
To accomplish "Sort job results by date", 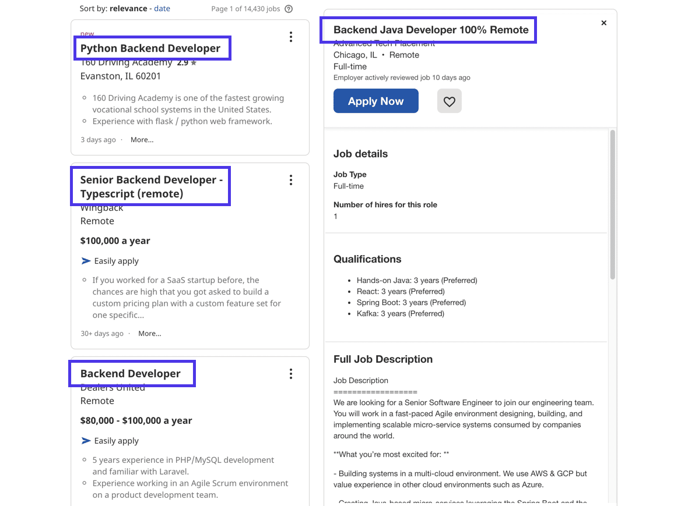I will (x=162, y=8).
